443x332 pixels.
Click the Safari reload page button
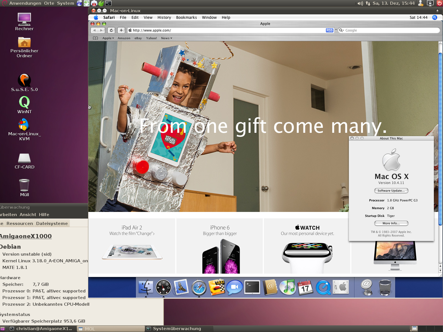click(111, 30)
